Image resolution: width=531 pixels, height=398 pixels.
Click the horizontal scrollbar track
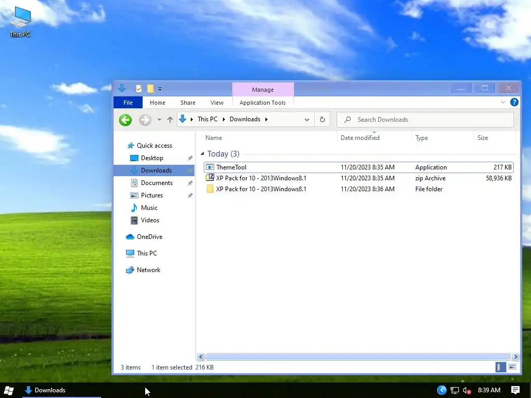(358, 357)
